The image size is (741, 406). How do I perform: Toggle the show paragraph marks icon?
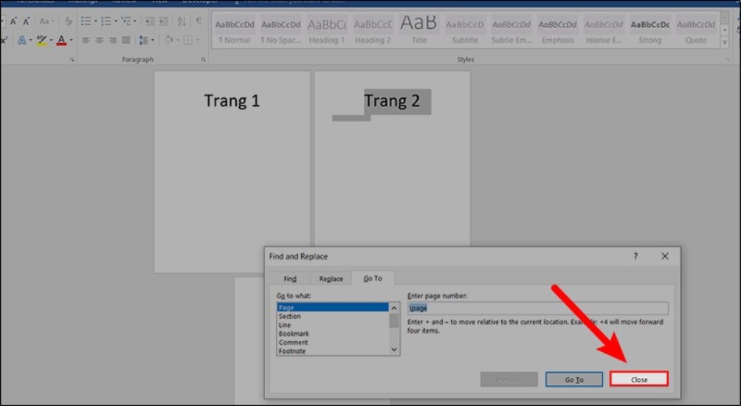pyautogui.click(x=199, y=21)
